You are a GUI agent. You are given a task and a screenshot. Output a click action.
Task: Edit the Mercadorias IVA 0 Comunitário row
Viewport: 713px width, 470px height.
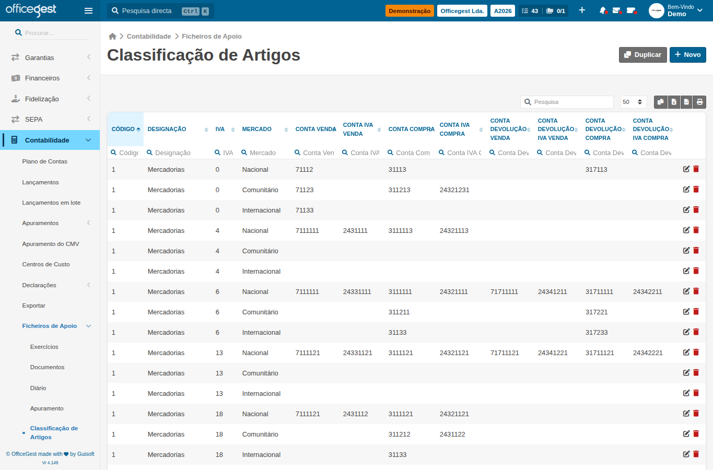(686, 189)
